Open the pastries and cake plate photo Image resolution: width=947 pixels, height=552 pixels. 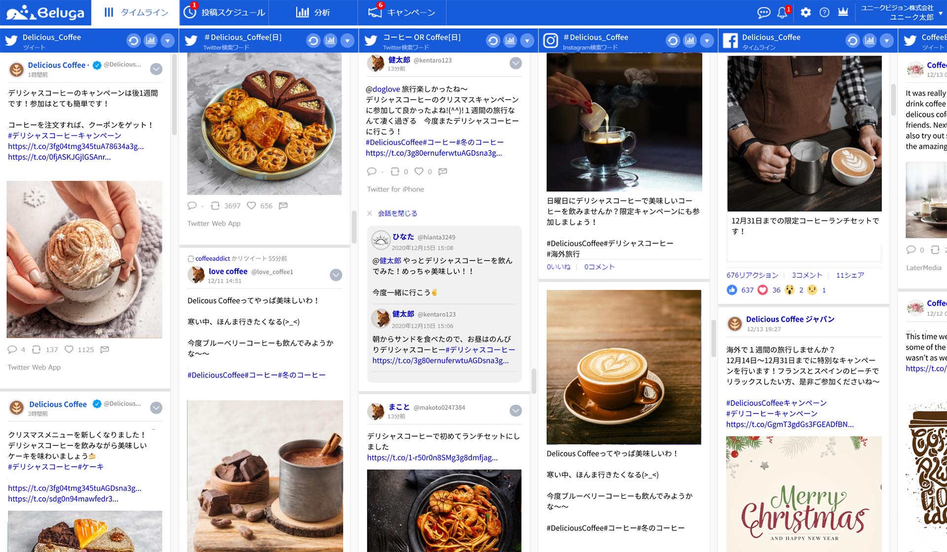tap(264, 124)
